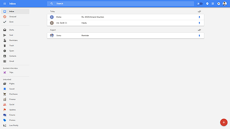This screenshot has height=129, width=230.
Task: Open the account profile avatar
Action: coord(225,4)
